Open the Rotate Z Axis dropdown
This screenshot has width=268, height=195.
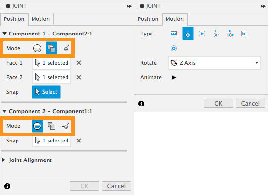[215, 63]
